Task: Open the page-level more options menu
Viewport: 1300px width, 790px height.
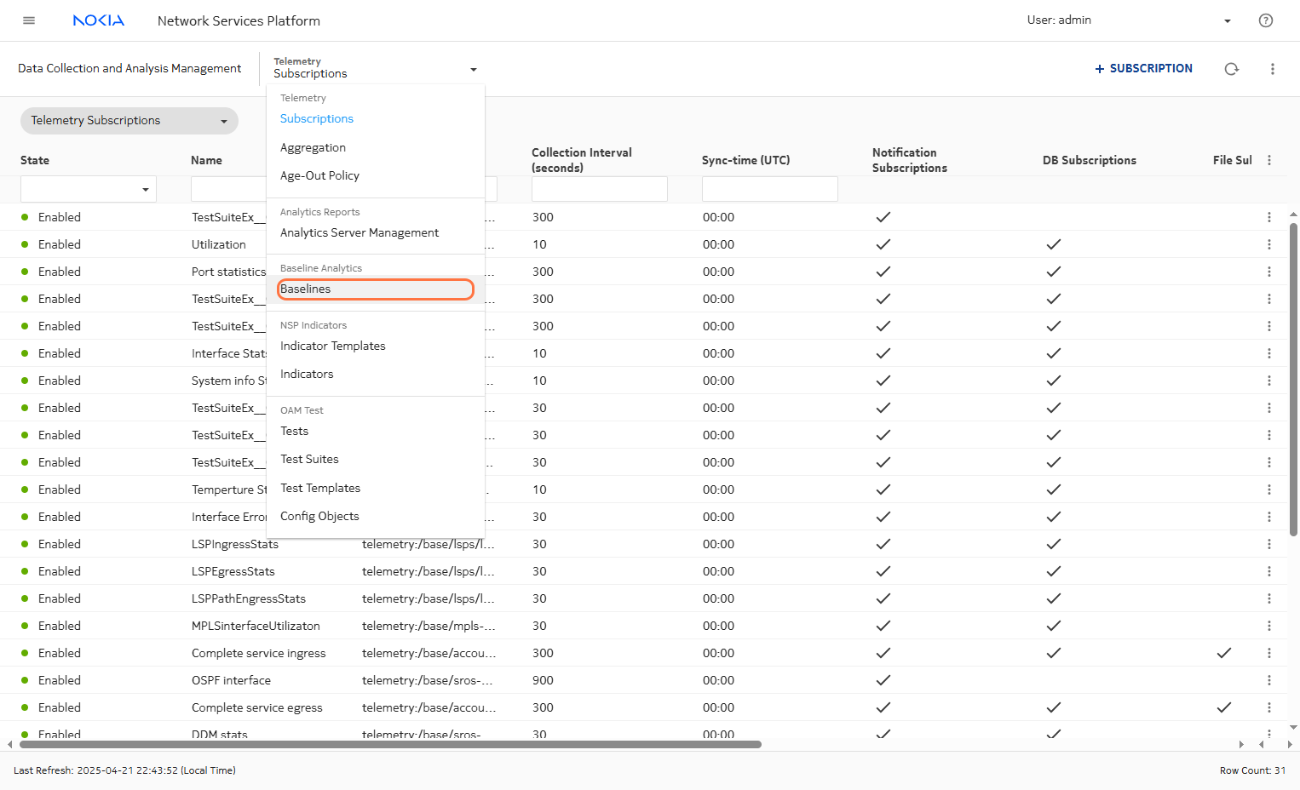Action: click(x=1272, y=69)
